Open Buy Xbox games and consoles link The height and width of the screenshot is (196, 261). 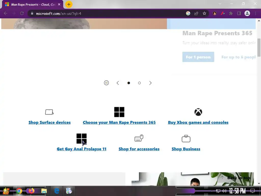(198, 122)
